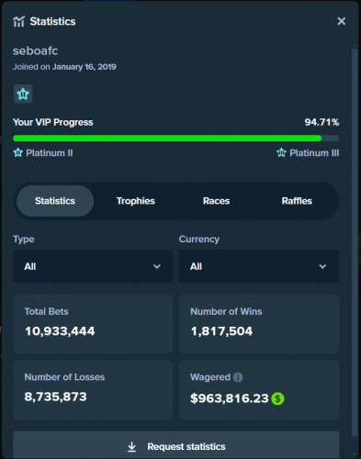The image size is (361, 459).
Task: Click the username seboafc
Action: pyautogui.click(x=35, y=50)
